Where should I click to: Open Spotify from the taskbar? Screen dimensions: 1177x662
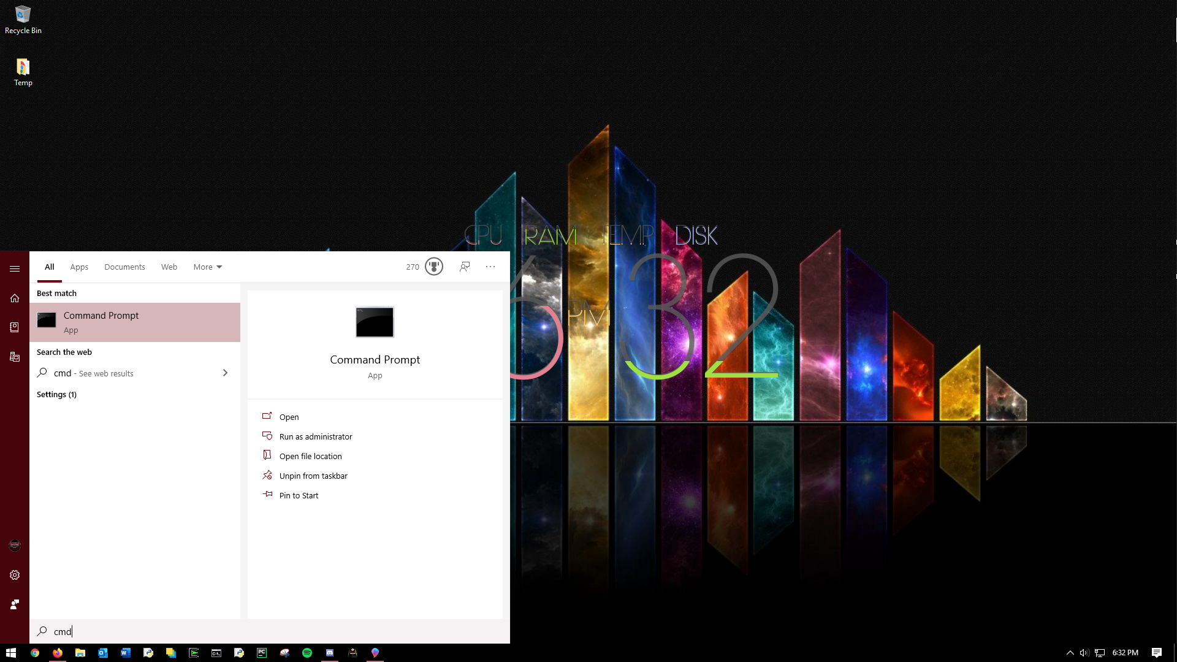[307, 653]
